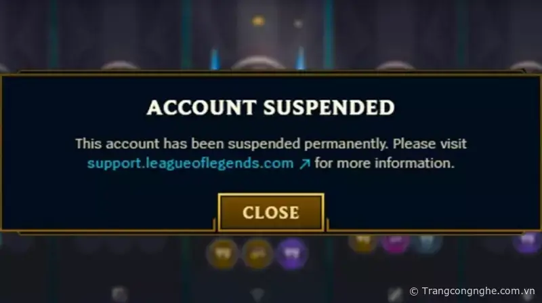Viewport: 542px width, 303px height.
Task: Select the first gold badge below the dialog
Action: 222,254
